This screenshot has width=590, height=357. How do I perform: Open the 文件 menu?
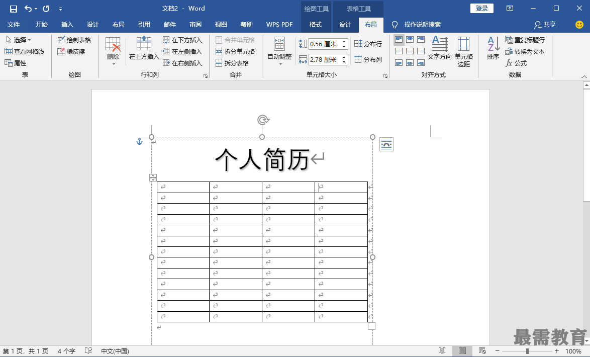(14, 25)
